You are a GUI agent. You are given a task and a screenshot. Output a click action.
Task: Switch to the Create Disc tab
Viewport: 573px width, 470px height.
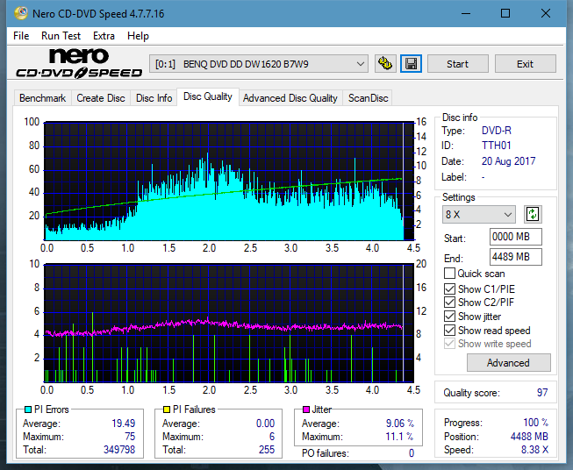pos(101,98)
